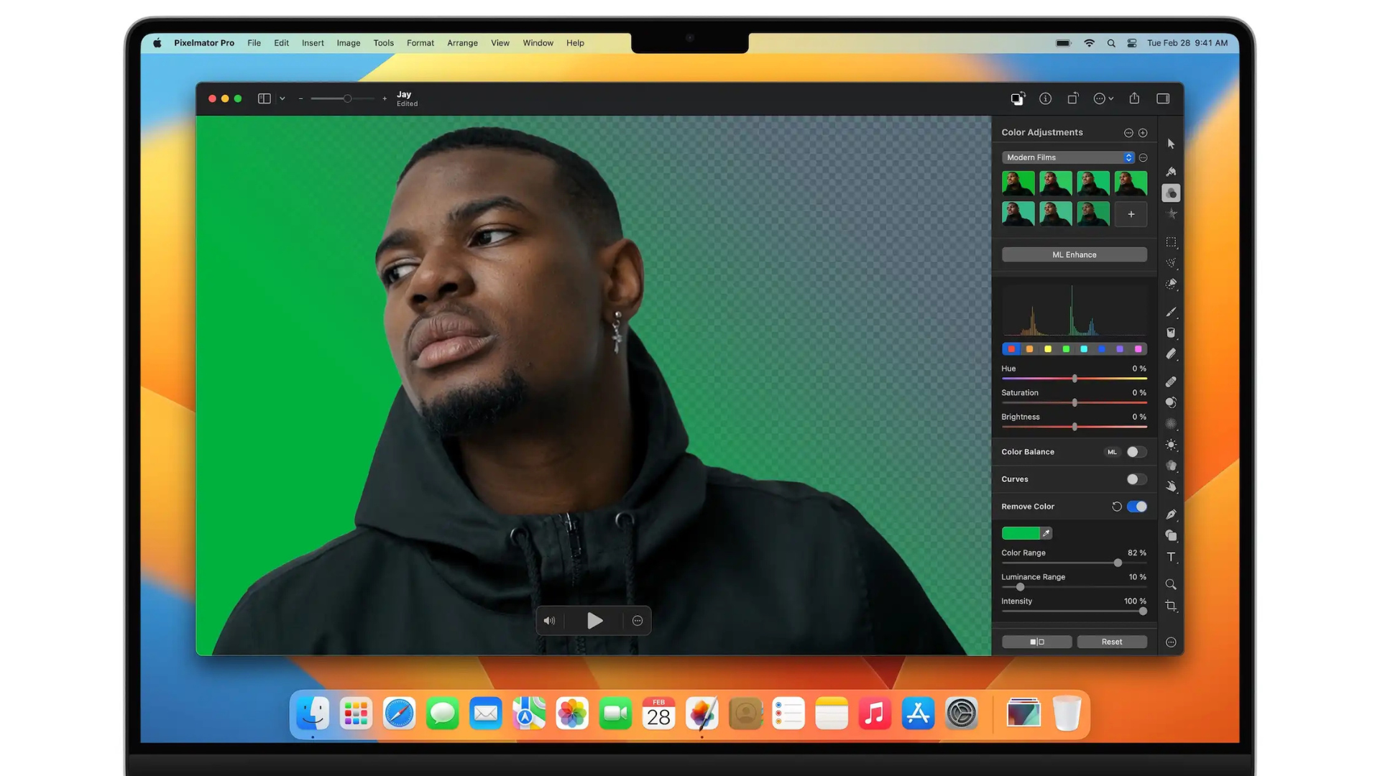Turn off the Remove Color switch

pos(1137,507)
